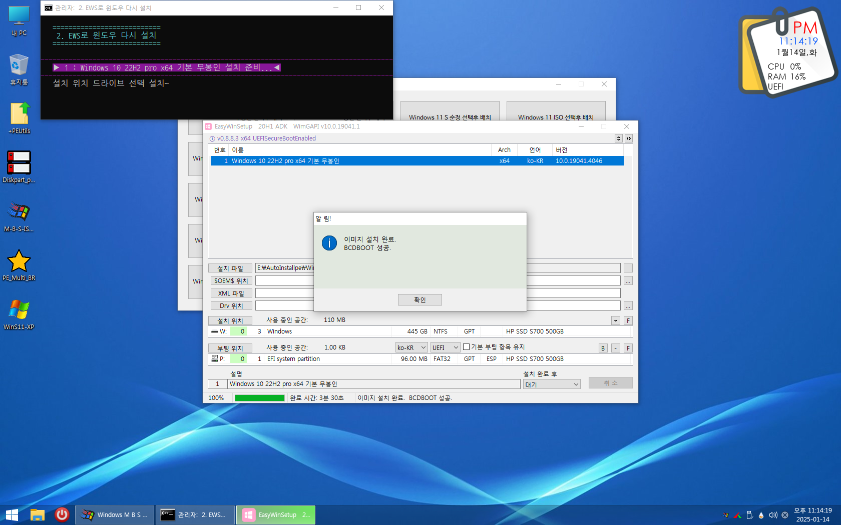Open the 내 PC desktop icon

click(19, 21)
